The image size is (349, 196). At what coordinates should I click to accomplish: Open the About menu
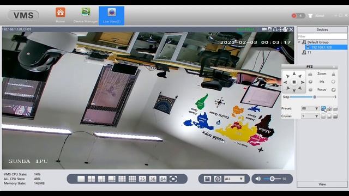316,16
